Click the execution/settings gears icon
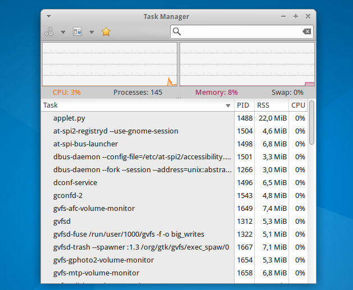353x290 pixels. coord(49,32)
